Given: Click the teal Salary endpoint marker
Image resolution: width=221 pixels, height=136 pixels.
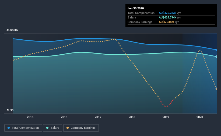Looking at the screenshot, I should (x=216, y=57).
